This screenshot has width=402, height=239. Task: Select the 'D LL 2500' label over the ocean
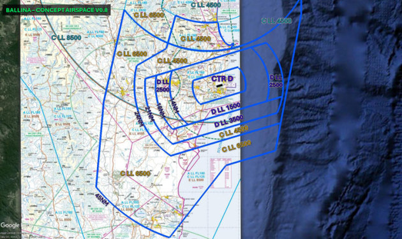click(276, 81)
